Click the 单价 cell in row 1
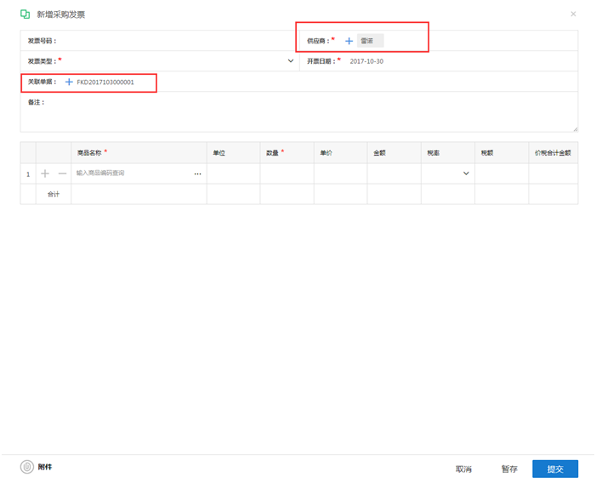Image resolution: width=596 pixels, height=483 pixels. point(341,173)
